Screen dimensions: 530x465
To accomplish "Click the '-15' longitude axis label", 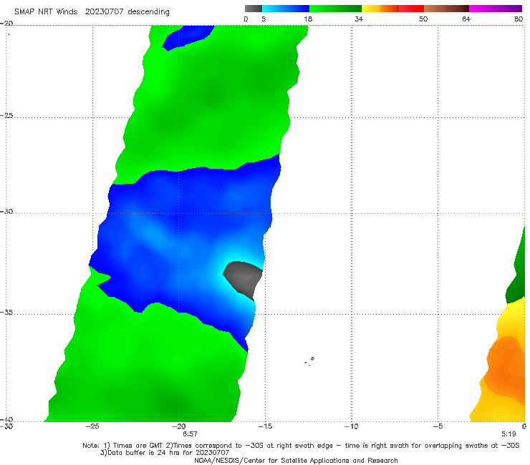I will coord(265,426).
